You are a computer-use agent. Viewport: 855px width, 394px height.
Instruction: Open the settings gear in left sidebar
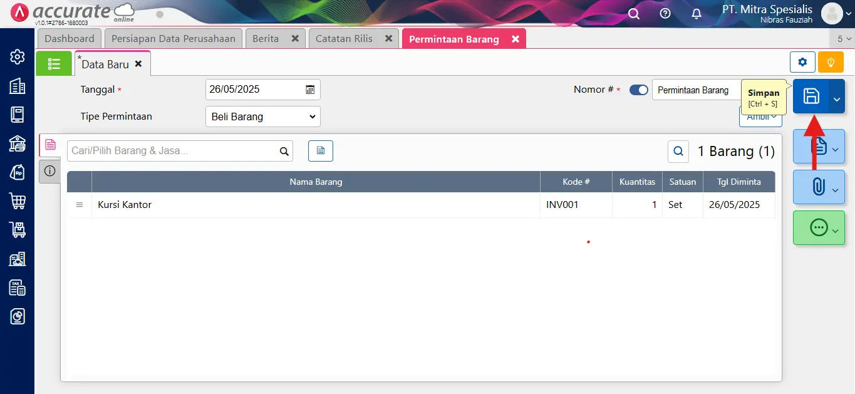point(17,57)
